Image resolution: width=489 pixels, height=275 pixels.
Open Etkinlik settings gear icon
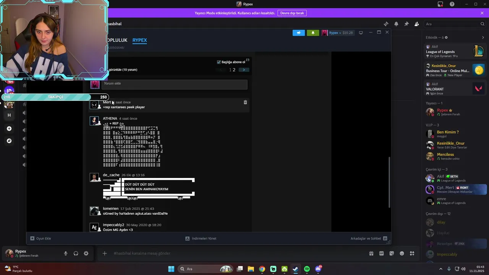coord(446,37)
